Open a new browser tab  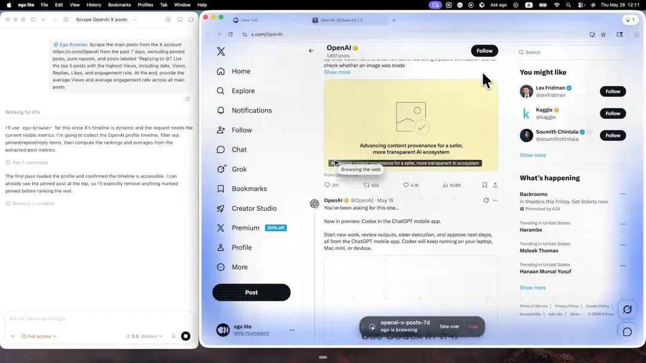tap(394, 20)
